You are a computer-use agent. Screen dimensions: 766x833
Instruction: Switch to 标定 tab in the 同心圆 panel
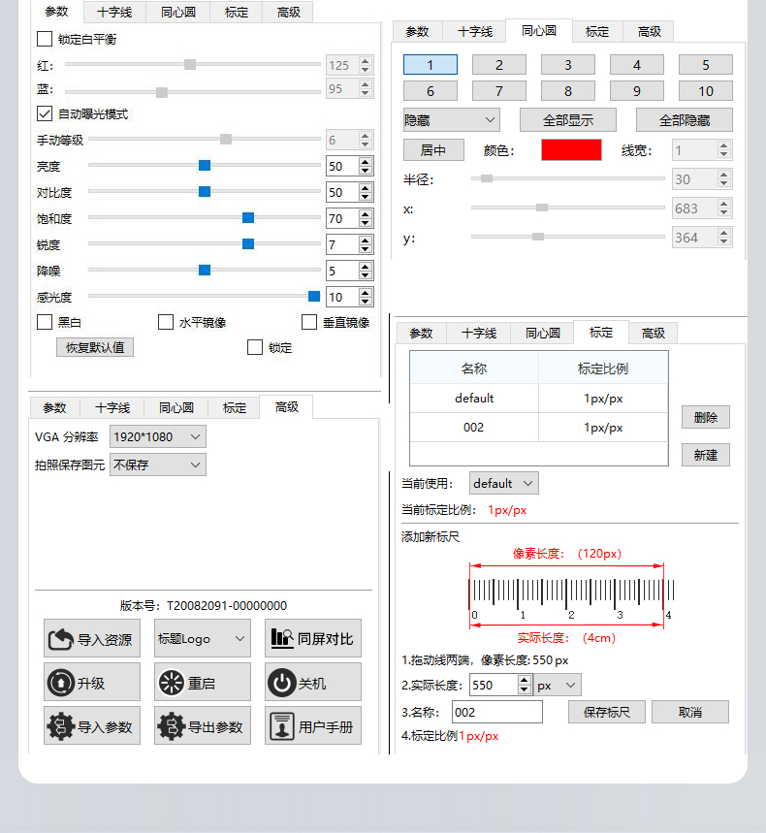(597, 32)
